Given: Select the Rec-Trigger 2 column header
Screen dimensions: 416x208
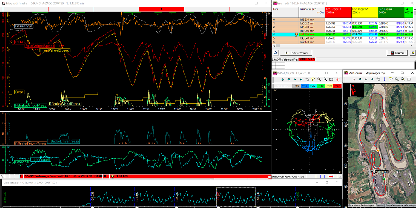Looking at the screenshot, I should coord(364,11).
